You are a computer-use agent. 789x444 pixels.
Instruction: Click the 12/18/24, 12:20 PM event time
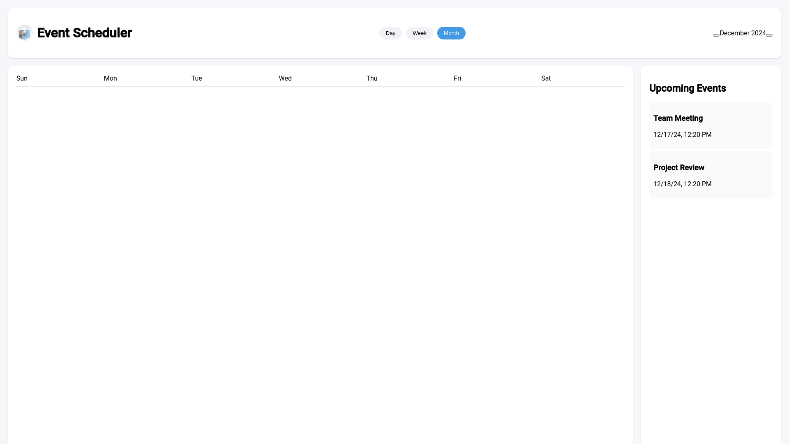(x=682, y=184)
